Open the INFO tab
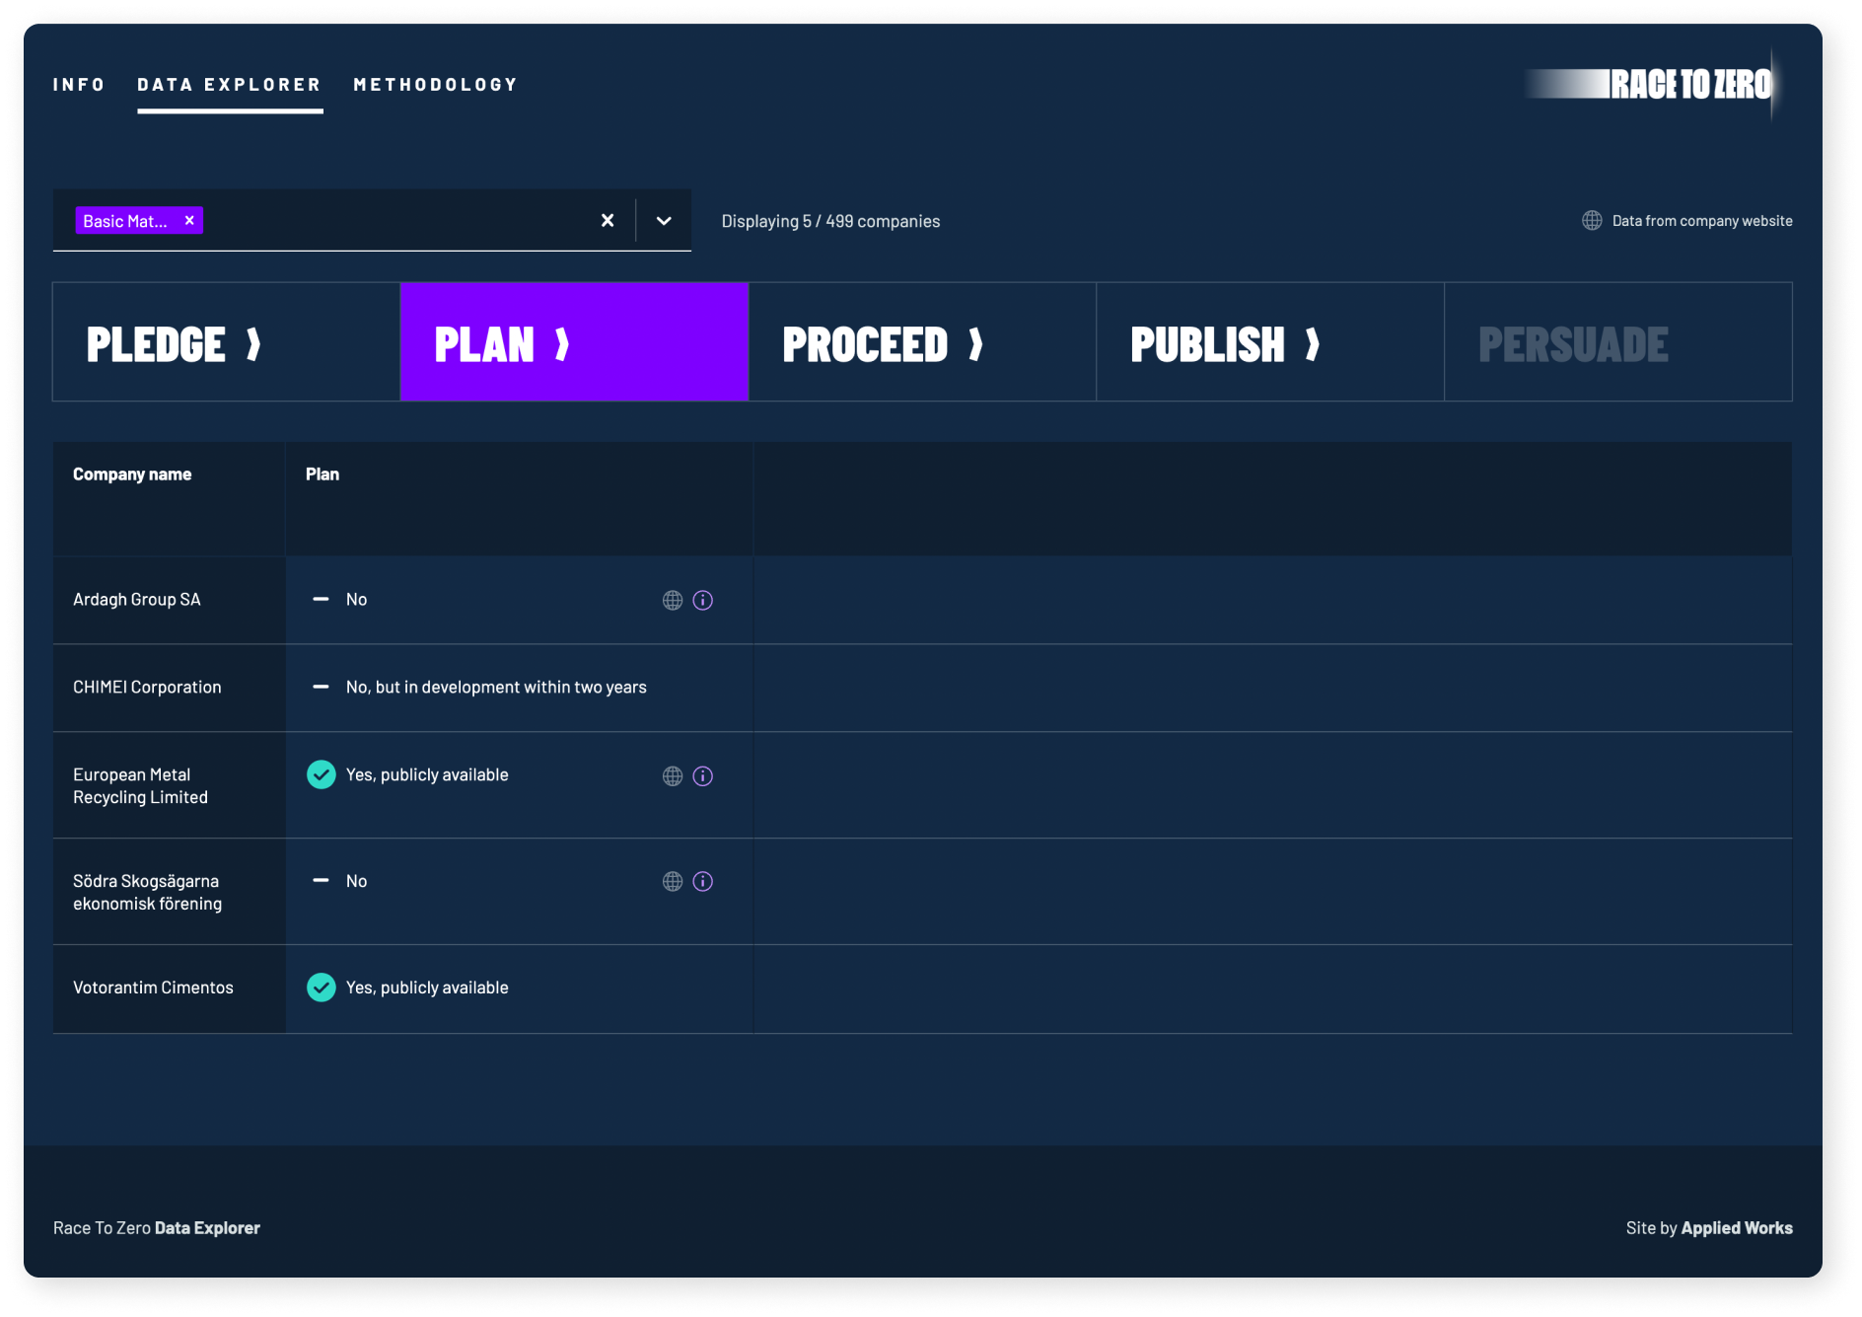1862x1317 pixels. click(x=79, y=84)
